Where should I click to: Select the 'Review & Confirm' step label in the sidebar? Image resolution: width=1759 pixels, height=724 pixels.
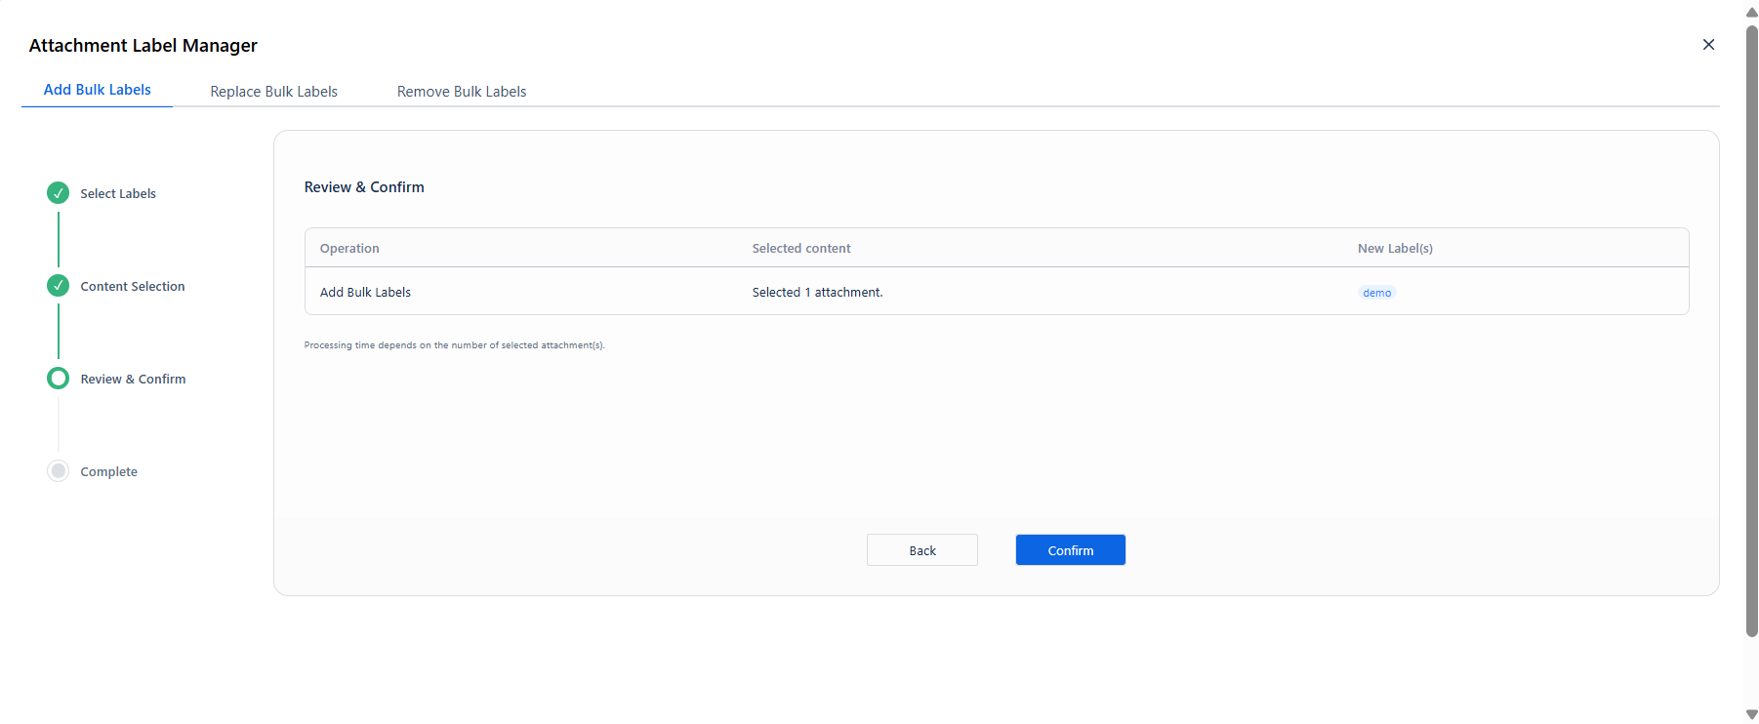(x=133, y=380)
